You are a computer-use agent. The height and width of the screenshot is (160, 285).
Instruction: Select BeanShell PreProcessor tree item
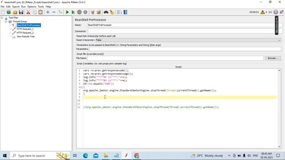tap(28, 25)
